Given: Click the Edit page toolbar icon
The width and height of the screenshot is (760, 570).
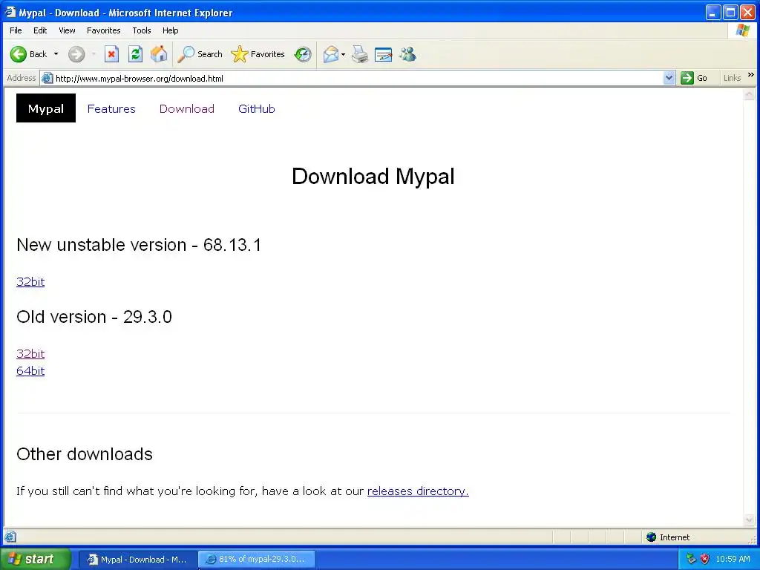Looking at the screenshot, I should 384,54.
